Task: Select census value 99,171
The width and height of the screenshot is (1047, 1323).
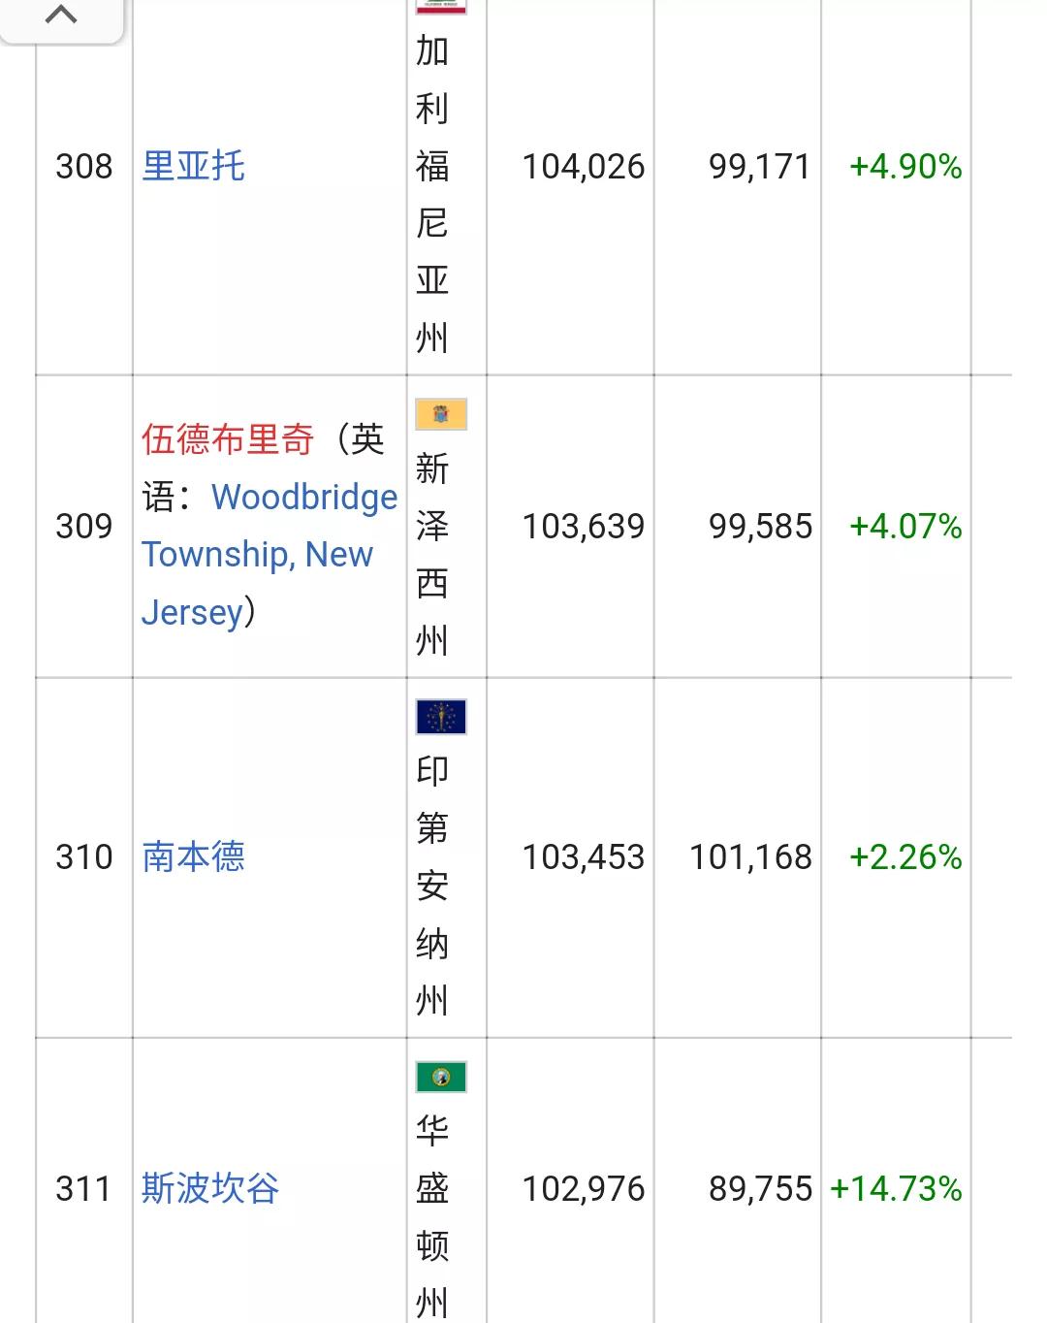Action: point(760,167)
